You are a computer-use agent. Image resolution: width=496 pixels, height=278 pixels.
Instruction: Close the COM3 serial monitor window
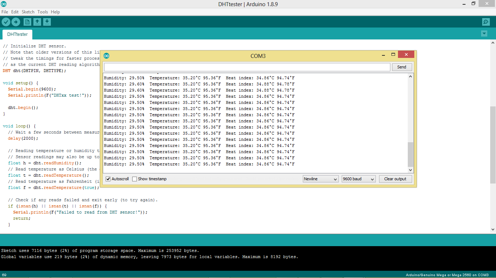tap(406, 55)
